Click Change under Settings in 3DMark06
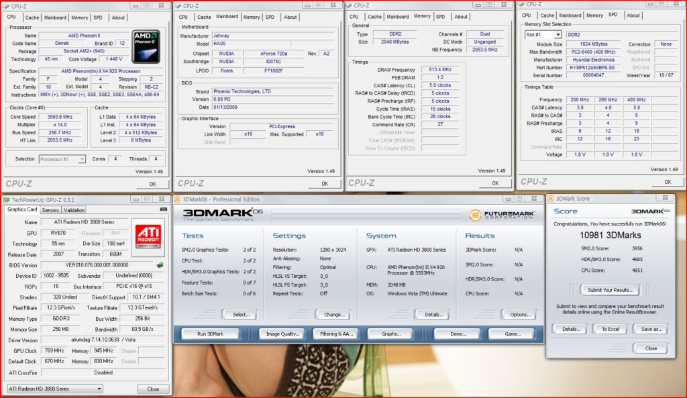The image size is (687, 398). pos(334,315)
